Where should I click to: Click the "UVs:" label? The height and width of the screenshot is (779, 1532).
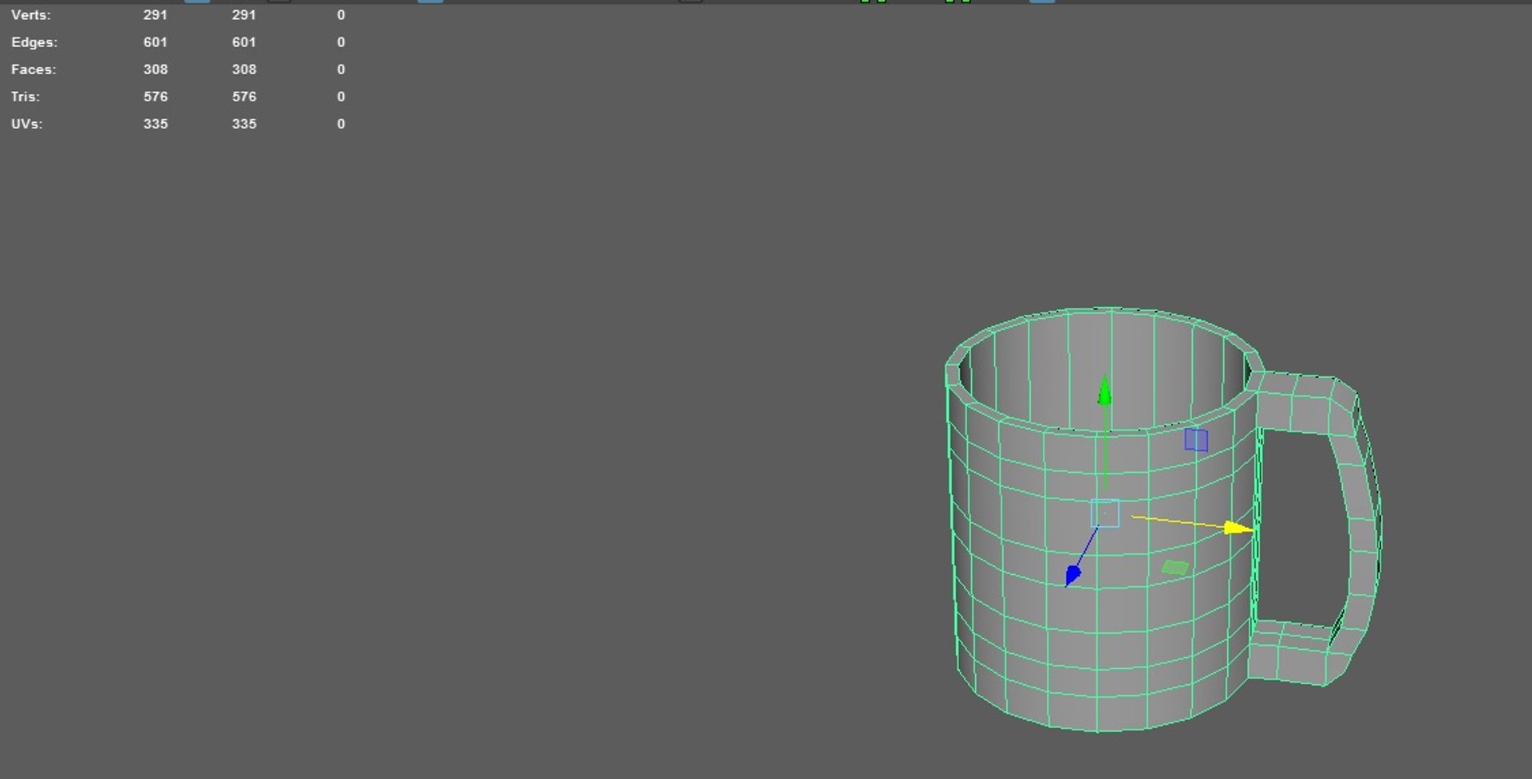point(27,124)
